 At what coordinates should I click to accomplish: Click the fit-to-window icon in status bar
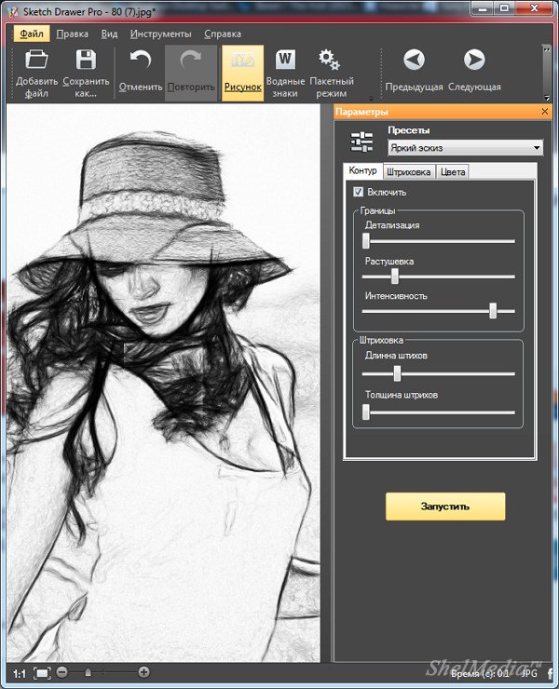(42, 671)
